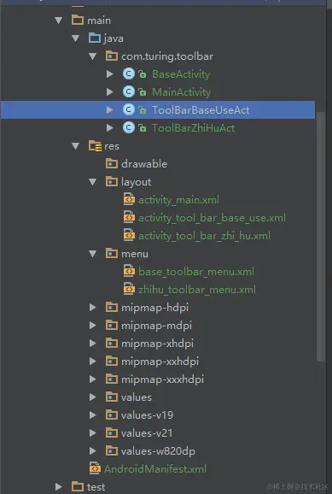332x494 pixels.
Task: Click the project tree vertical scrollbar
Action: [x=321, y=236]
